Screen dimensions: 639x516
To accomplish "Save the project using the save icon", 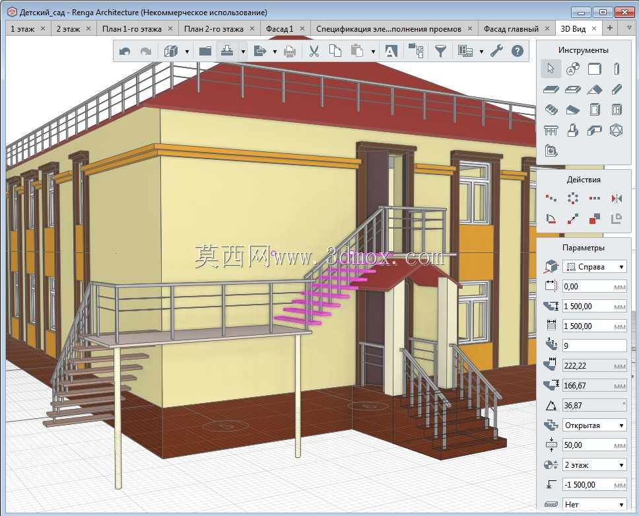I will click(227, 51).
